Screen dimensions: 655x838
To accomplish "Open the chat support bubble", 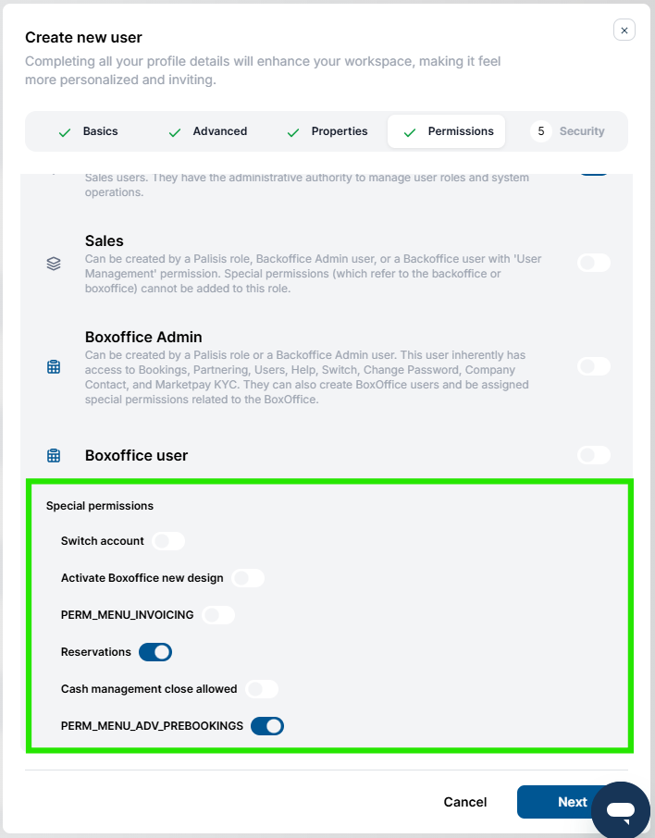I will (x=620, y=809).
